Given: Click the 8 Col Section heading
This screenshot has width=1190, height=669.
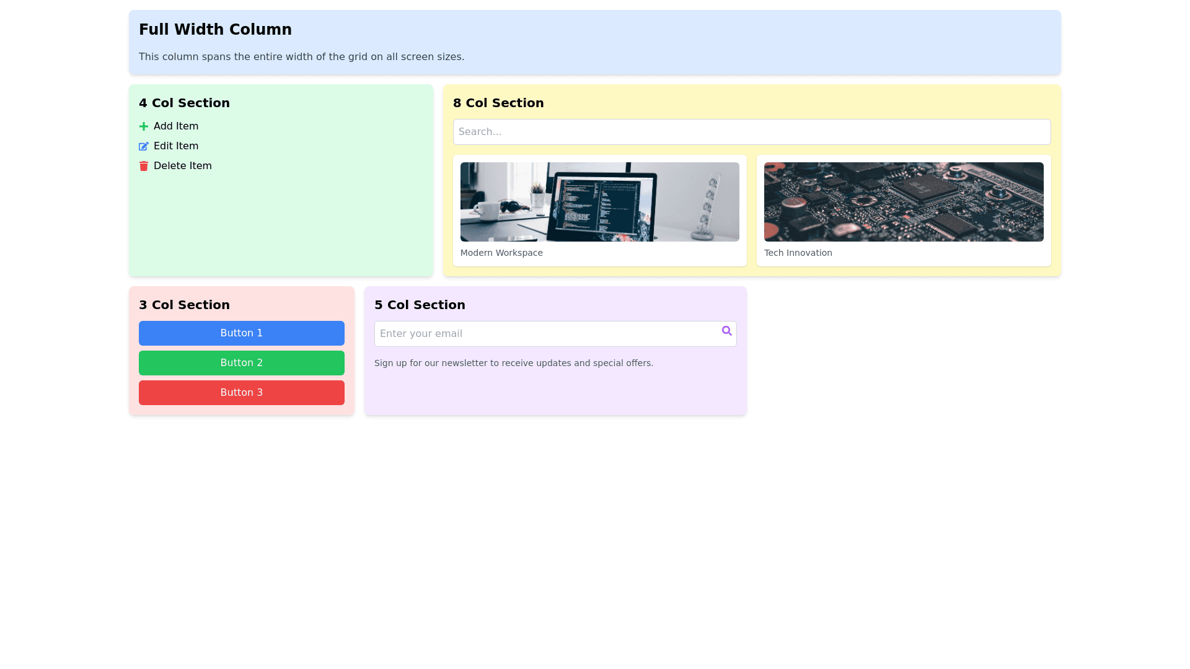Looking at the screenshot, I should (498, 103).
